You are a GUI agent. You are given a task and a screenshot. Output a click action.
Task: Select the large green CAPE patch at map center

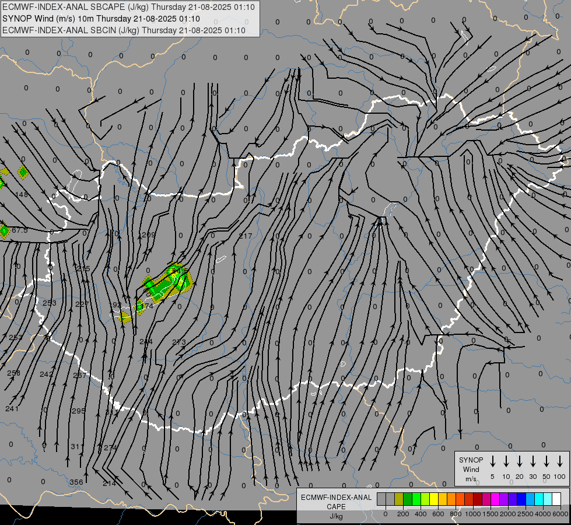click(167, 283)
